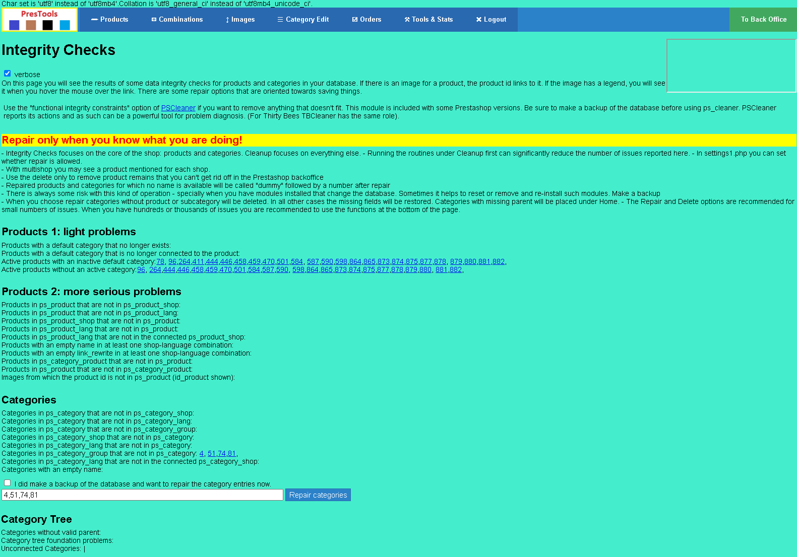Open product 264 in inactive default category row
Screen dimensions: 797x557
tap(185, 261)
